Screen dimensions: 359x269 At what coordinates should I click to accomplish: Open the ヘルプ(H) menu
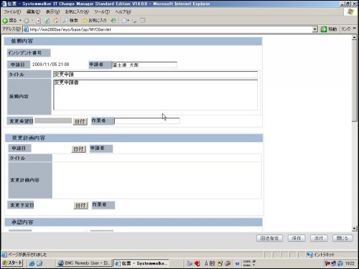click(x=123, y=11)
